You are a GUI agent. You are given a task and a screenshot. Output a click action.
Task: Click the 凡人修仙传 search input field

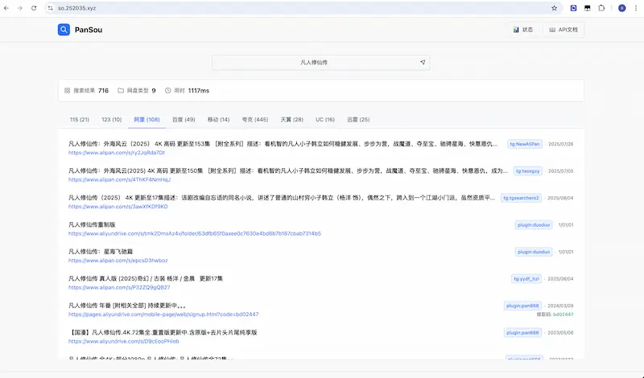click(320, 63)
